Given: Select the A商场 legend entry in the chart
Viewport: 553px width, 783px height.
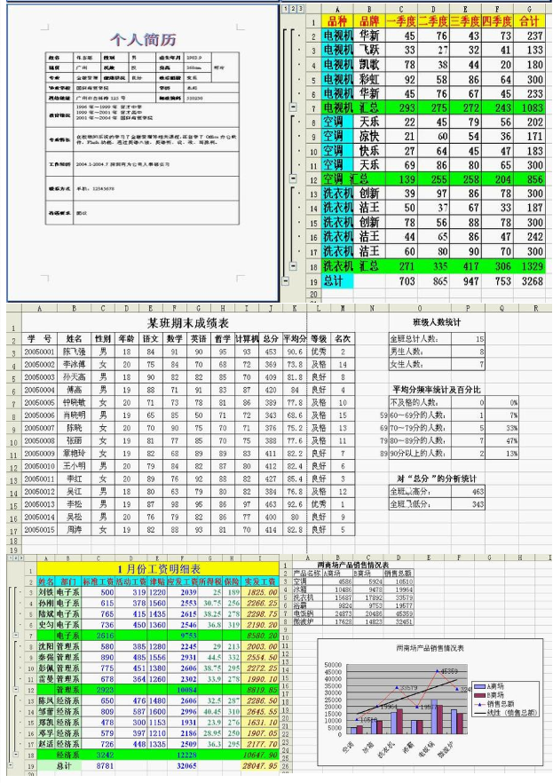Looking at the screenshot, I should 495,686.
